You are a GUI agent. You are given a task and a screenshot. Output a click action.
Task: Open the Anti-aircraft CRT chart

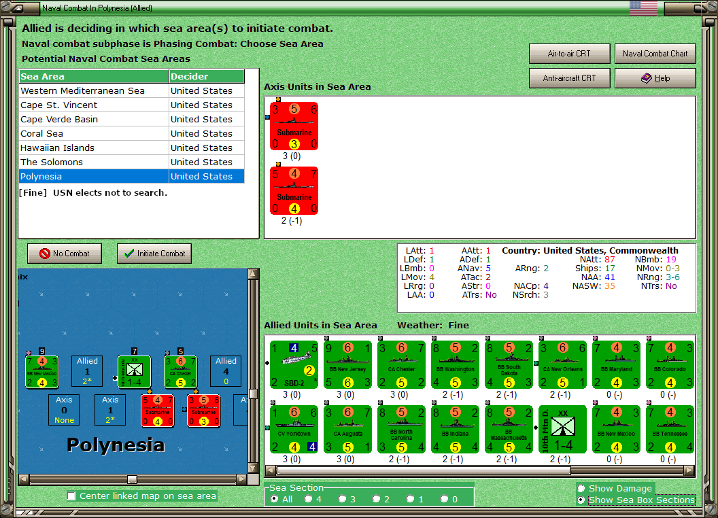[569, 78]
